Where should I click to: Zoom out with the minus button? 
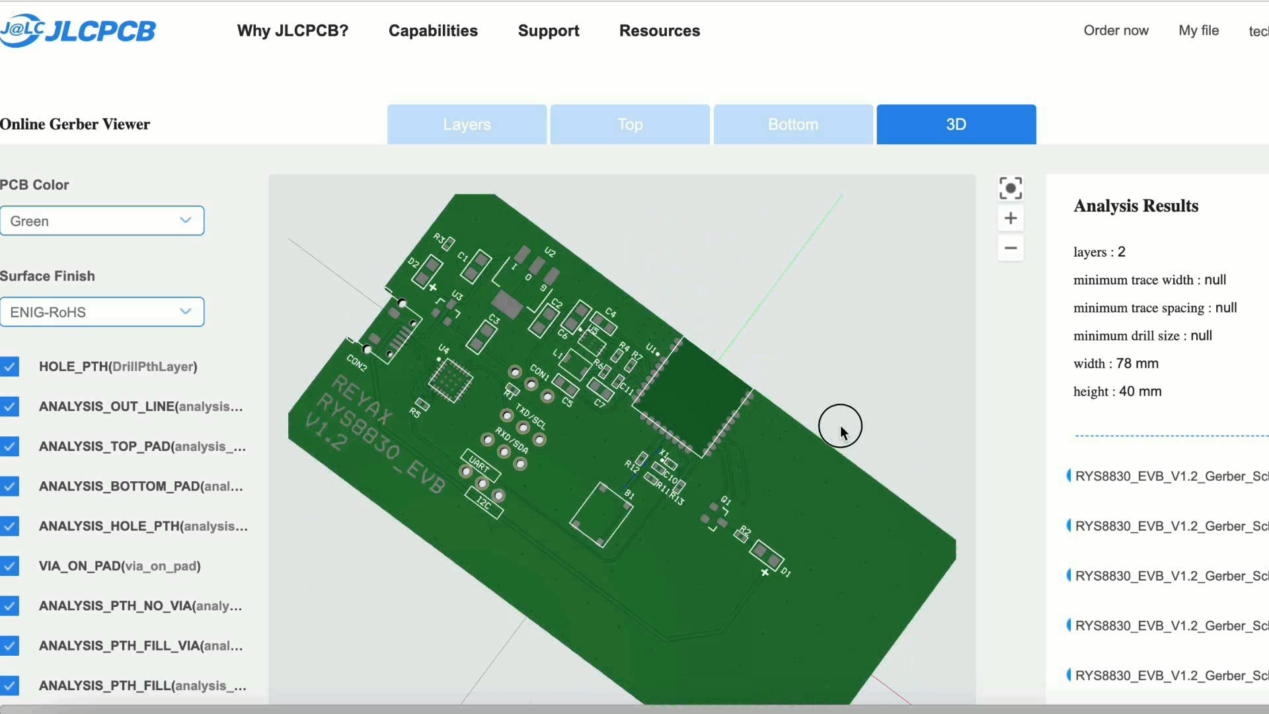click(x=1011, y=249)
